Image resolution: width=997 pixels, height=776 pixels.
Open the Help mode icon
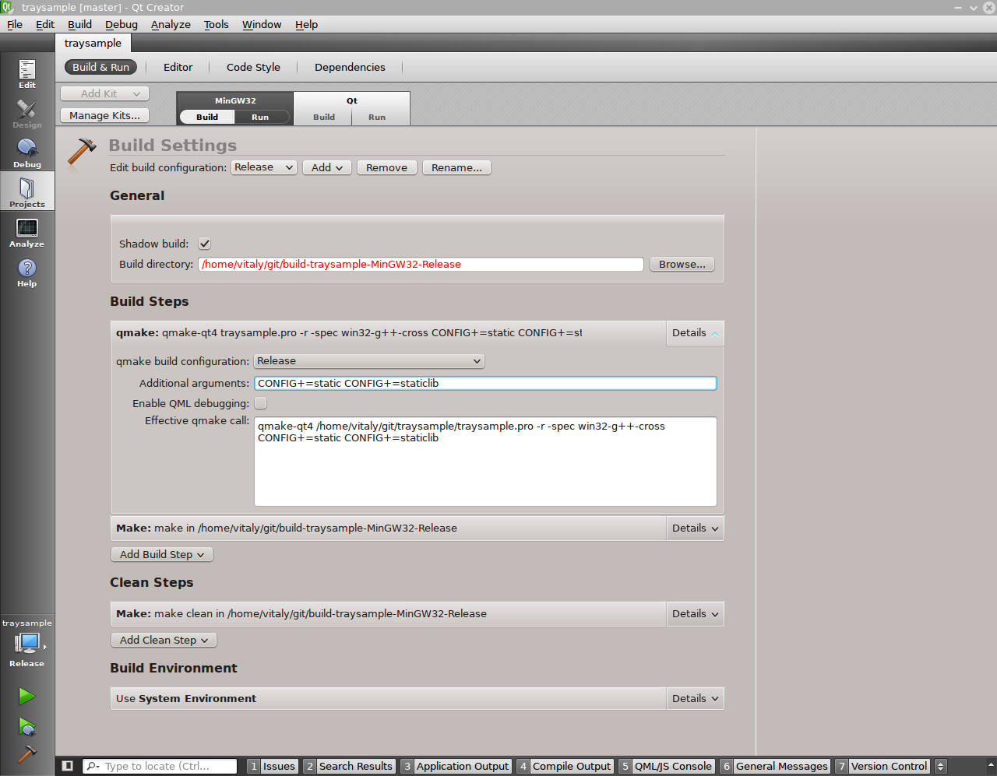tap(27, 272)
